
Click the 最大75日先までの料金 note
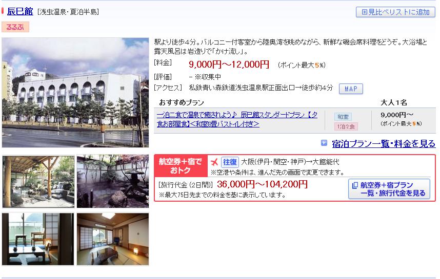point(222,195)
